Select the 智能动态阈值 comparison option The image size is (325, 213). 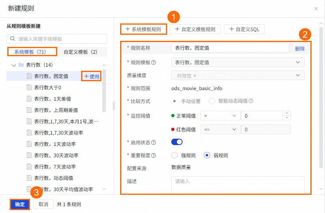pyautogui.click(x=212, y=101)
